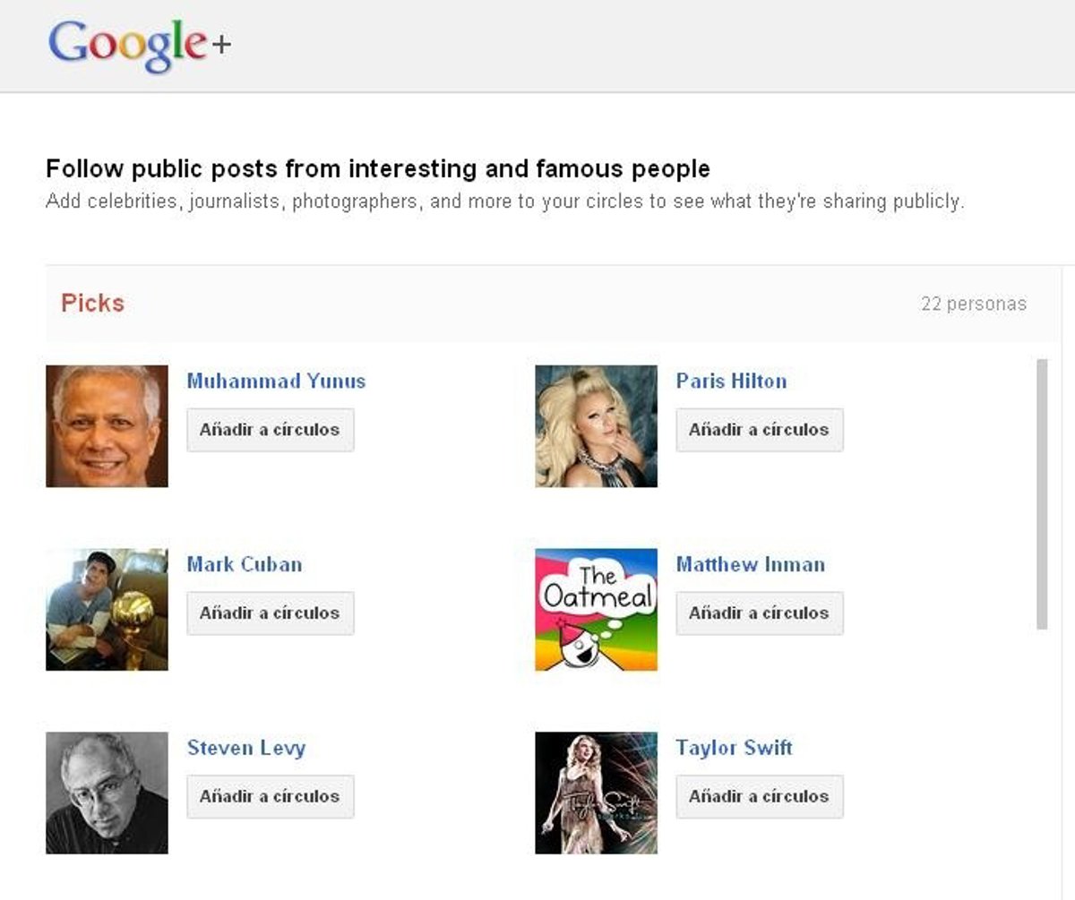Visit the Mark Cuban profile link
1075x900 pixels.
tap(244, 564)
